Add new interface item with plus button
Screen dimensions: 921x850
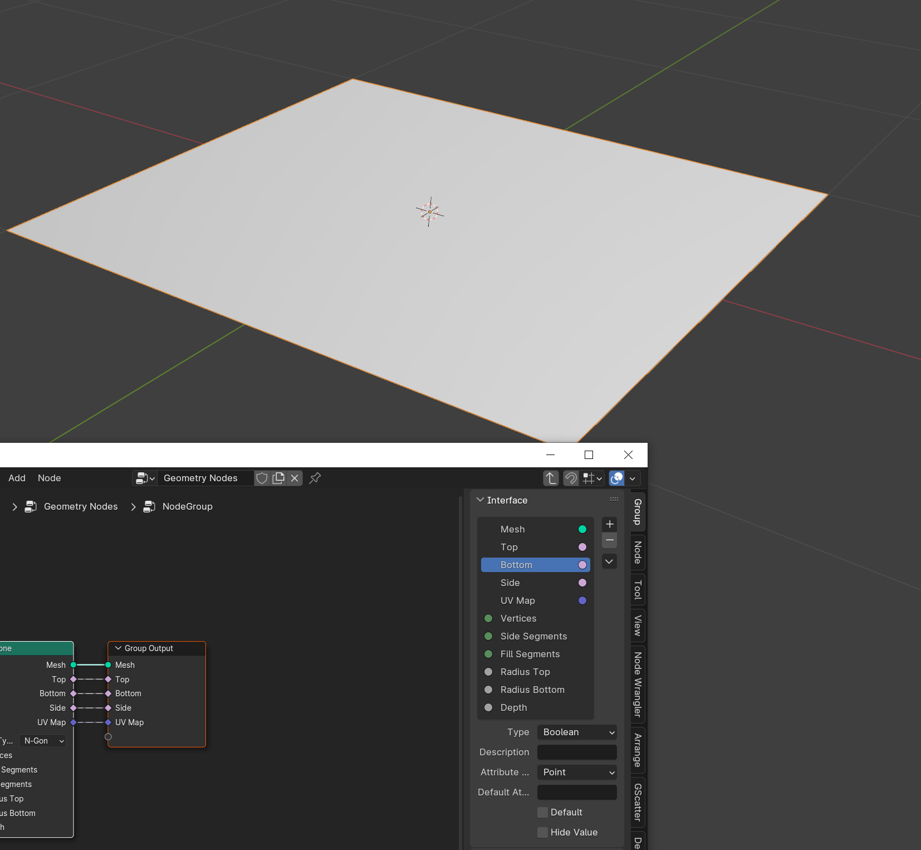(610, 524)
